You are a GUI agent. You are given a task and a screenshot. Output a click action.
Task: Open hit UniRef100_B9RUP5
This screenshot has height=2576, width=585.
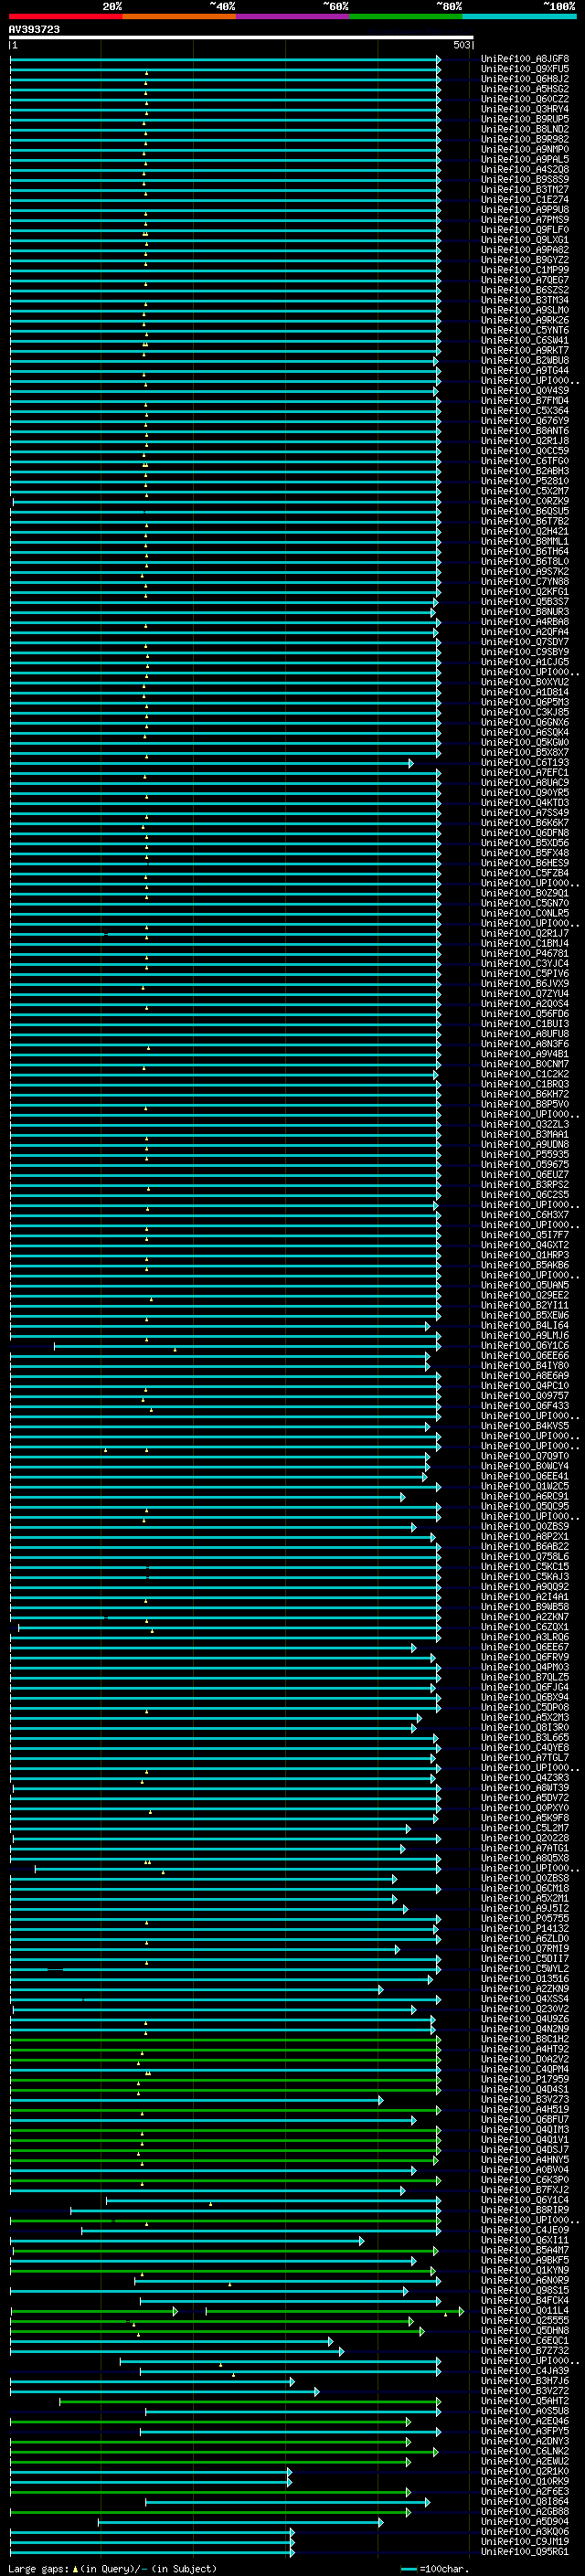click(x=525, y=119)
